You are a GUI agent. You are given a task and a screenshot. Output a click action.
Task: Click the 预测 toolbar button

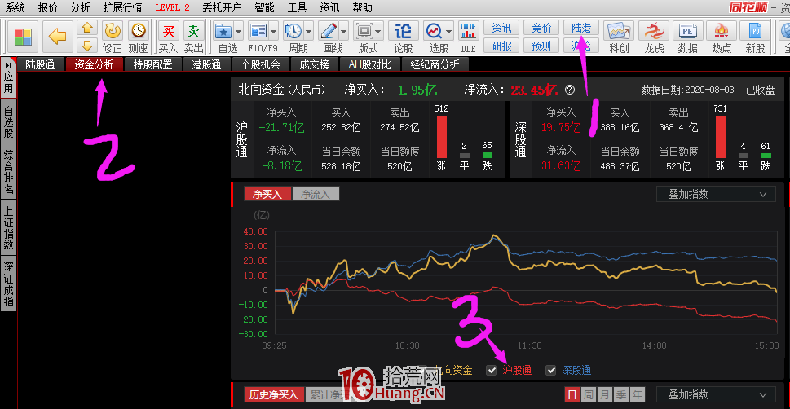tap(541, 46)
